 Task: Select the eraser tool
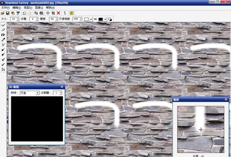point(3,30)
